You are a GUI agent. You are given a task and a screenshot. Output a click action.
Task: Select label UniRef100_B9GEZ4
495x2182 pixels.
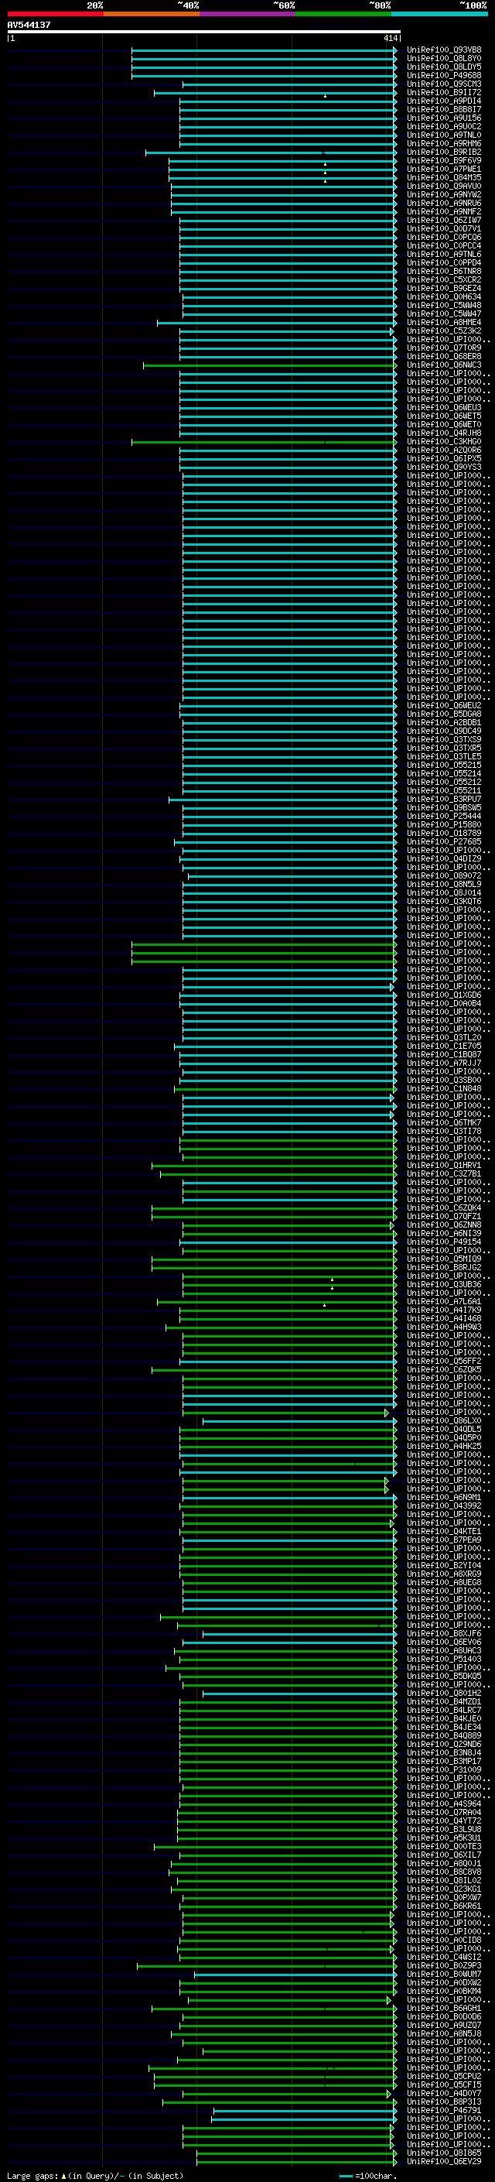point(444,288)
